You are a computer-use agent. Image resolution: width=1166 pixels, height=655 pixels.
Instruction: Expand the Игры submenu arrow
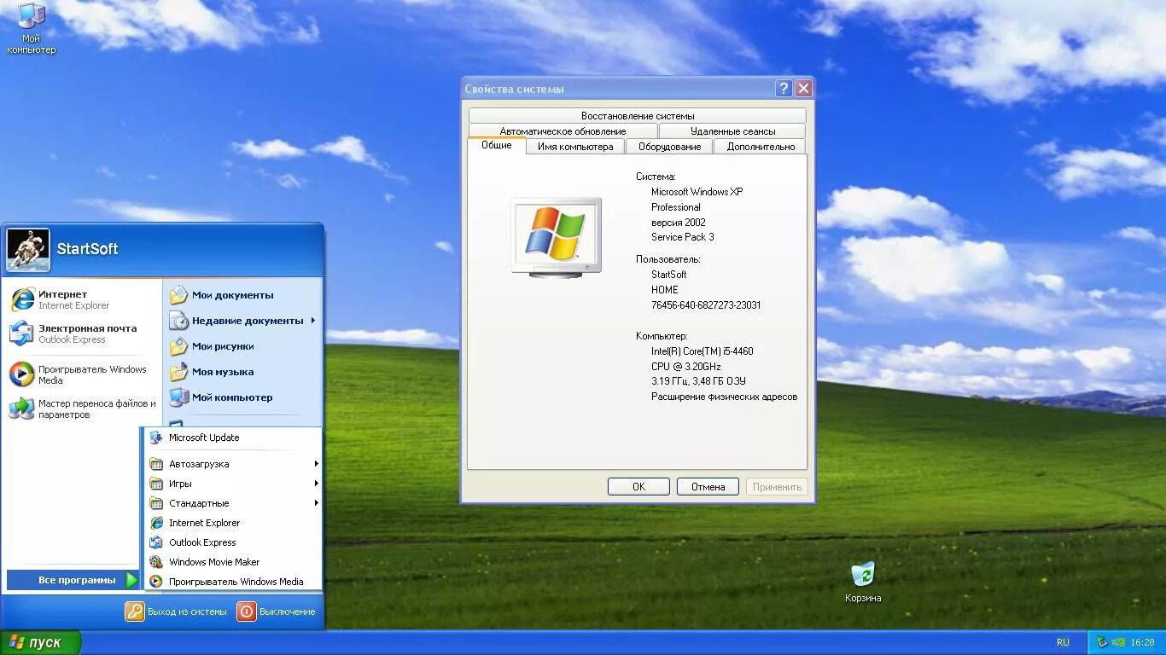[x=316, y=484]
